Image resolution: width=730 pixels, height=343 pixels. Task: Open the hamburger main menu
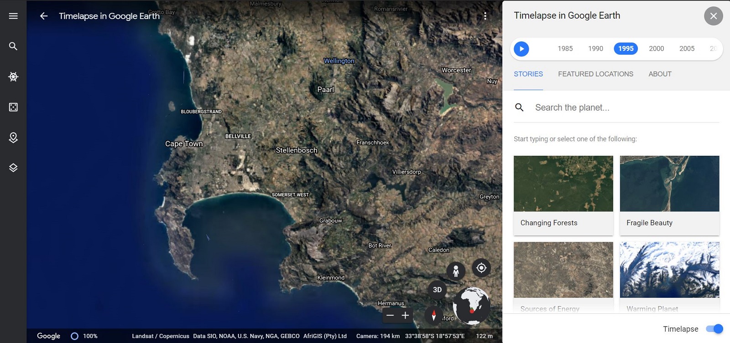pyautogui.click(x=13, y=16)
